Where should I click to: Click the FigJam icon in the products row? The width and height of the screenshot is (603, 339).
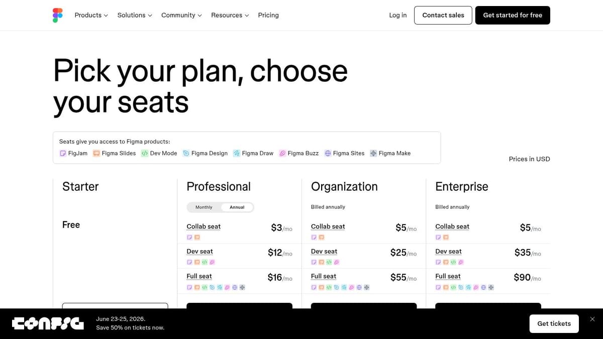click(63, 153)
